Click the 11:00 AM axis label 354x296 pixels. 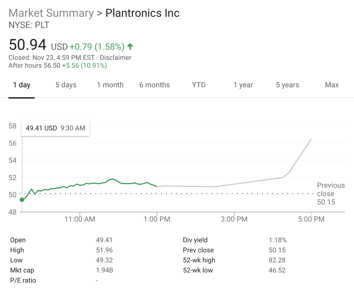(80, 219)
